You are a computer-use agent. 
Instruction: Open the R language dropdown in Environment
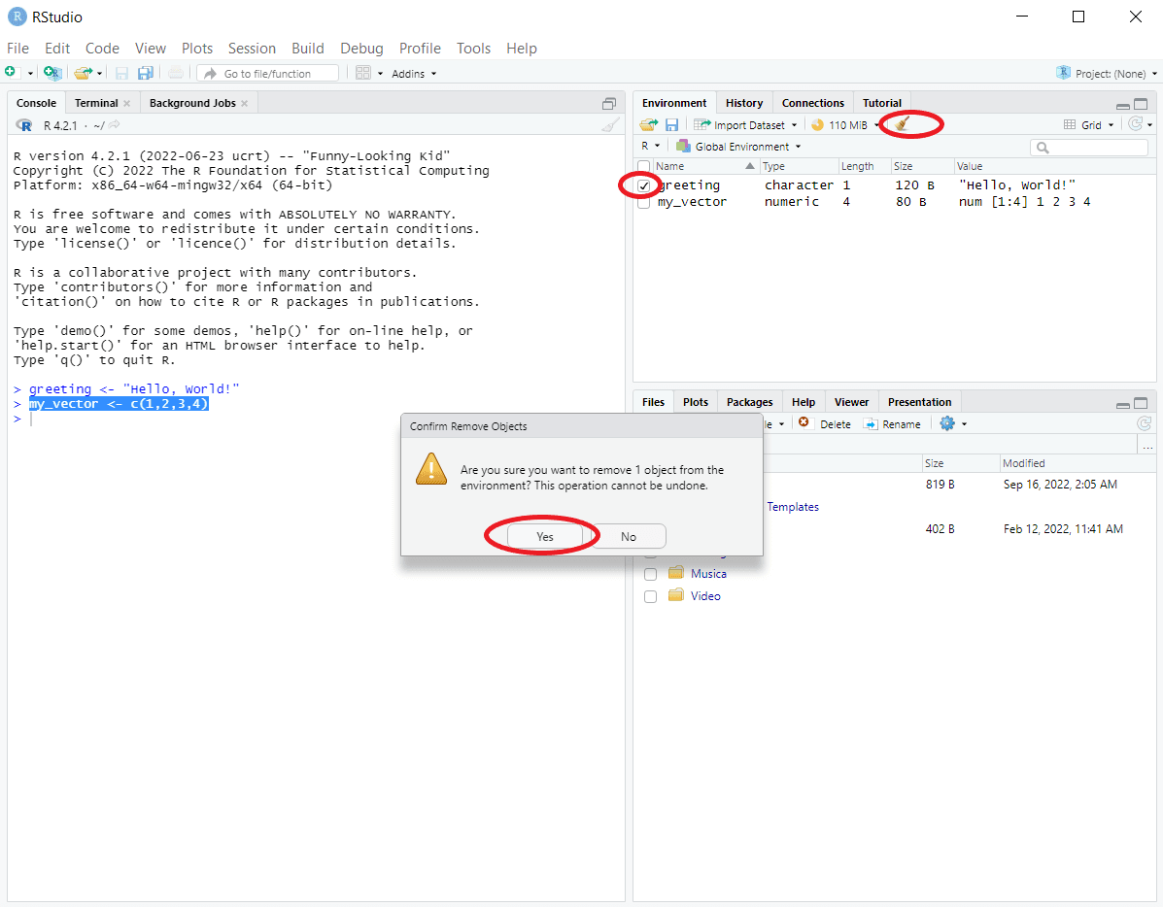650,146
